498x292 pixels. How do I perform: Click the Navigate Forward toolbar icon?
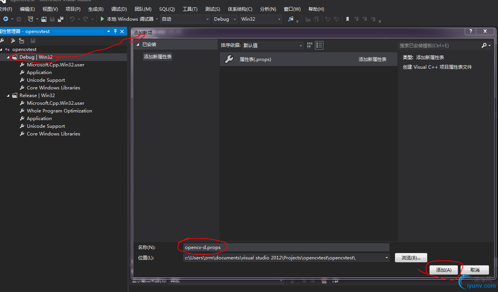[18, 19]
